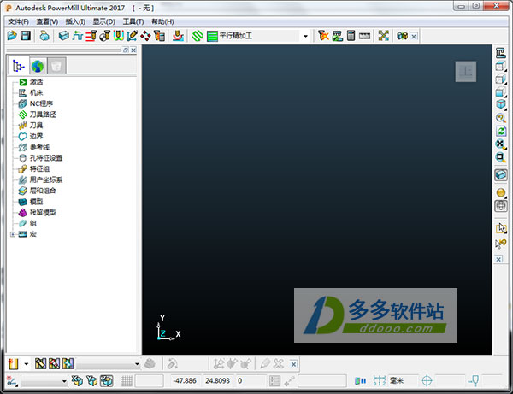
Task: Toggle the wireframe globe icon
Action: pyautogui.click(x=500, y=206)
